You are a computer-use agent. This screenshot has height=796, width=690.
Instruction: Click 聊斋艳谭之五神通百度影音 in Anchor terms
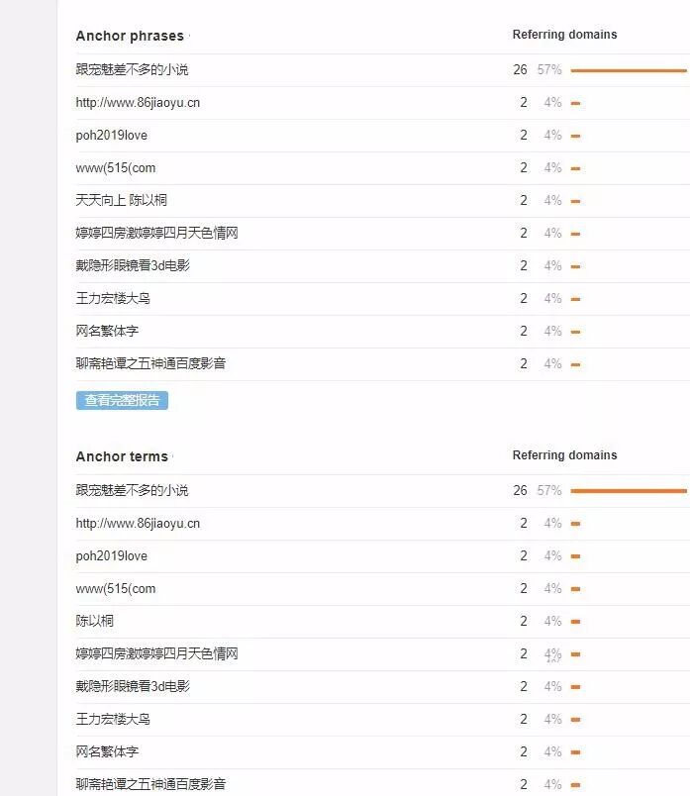150,784
